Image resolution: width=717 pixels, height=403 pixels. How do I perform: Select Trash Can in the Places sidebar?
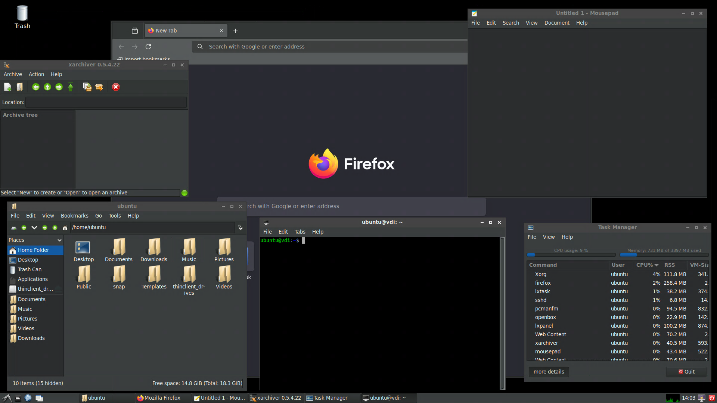[x=35, y=269]
